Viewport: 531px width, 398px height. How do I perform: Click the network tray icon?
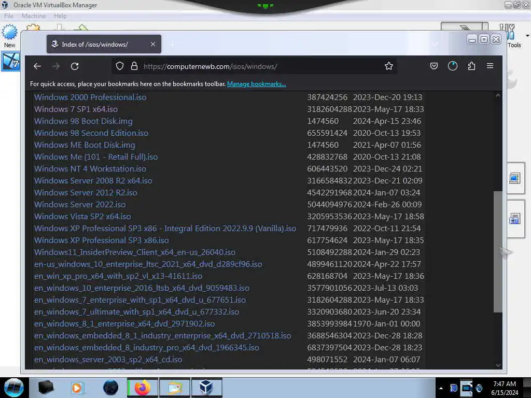[466, 388]
